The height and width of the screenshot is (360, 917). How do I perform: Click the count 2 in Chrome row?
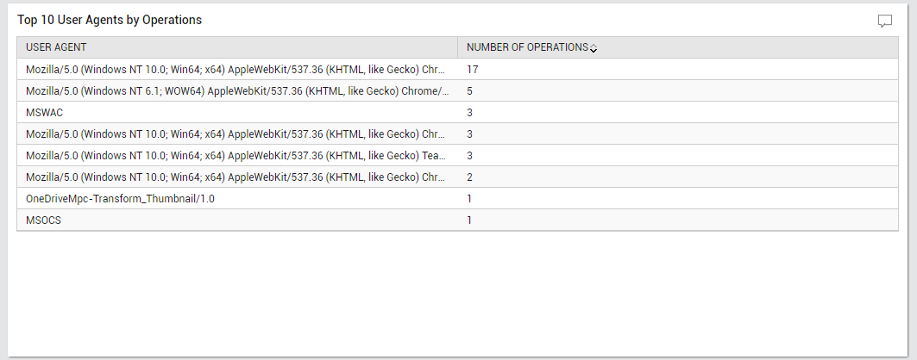(469, 177)
